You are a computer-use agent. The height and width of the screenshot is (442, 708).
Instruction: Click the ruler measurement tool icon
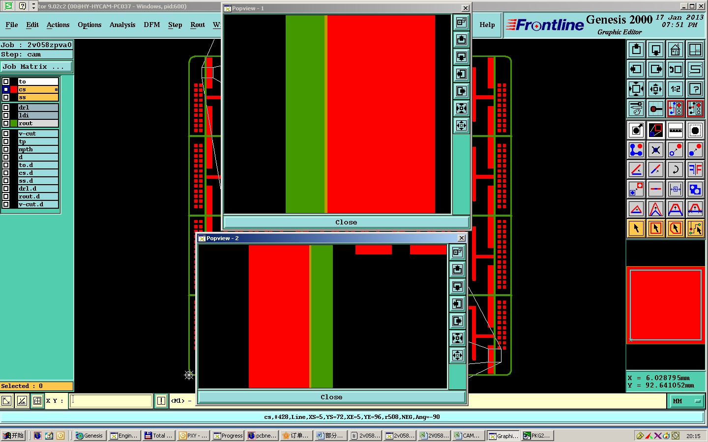(x=676, y=130)
